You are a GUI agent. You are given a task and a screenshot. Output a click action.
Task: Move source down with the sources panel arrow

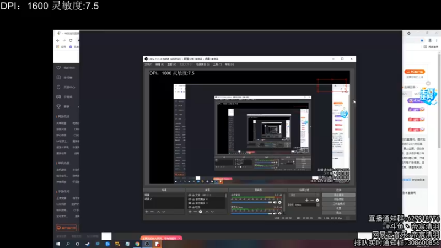(x=212, y=212)
